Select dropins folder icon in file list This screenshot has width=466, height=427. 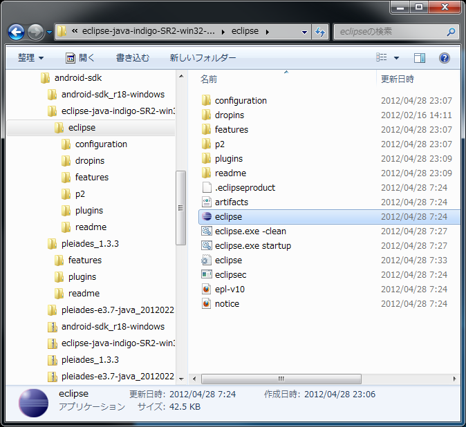[207, 115]
